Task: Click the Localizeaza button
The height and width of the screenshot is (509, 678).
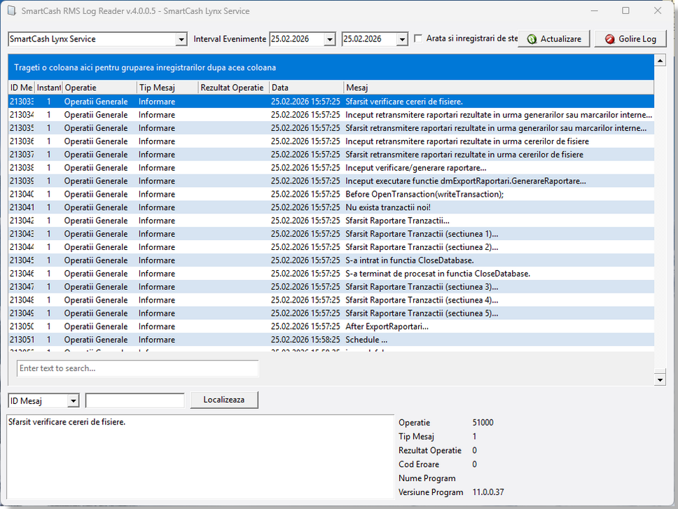Action: coord(224,400)
